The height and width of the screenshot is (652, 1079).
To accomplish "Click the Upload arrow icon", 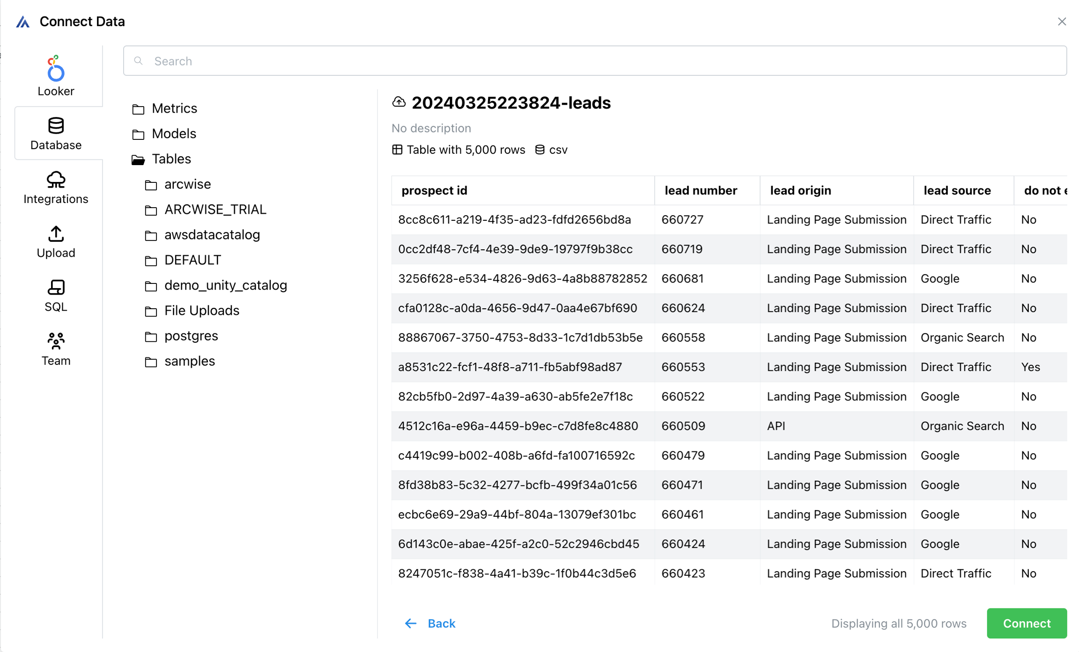I will click(56, 233).
